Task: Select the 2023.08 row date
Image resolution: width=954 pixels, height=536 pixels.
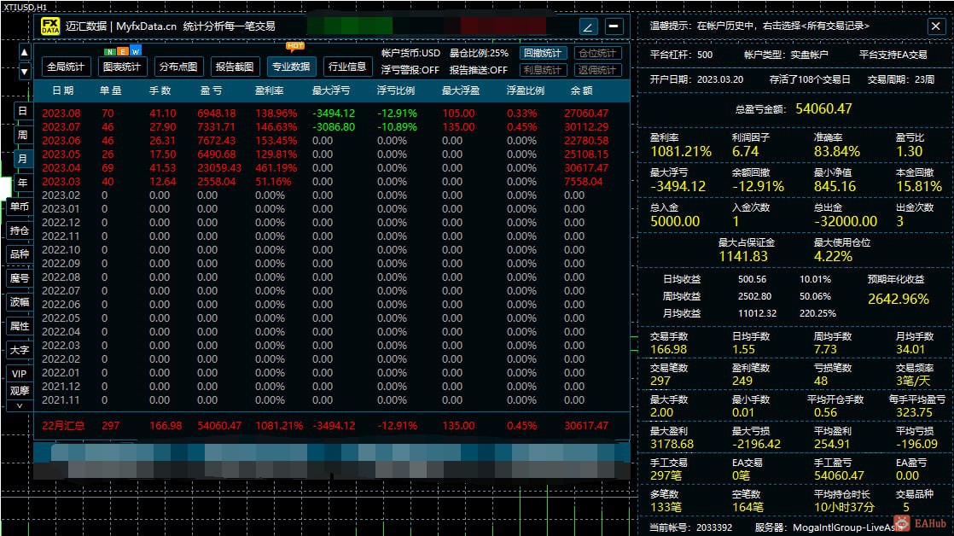Action: 61,114
